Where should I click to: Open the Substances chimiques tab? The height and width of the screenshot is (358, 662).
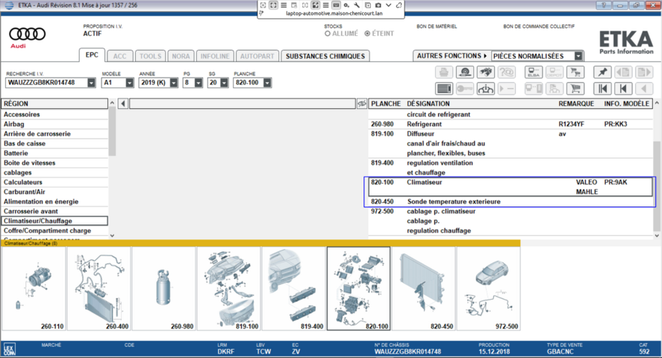pos(325,56)
